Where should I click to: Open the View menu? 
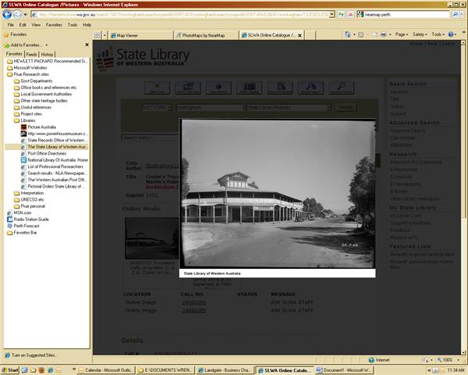tap(36, 25)
